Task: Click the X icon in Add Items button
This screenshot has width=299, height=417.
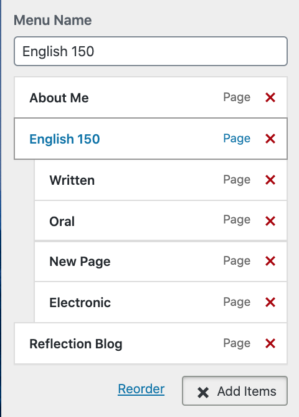Action: (x=203, y=393)
